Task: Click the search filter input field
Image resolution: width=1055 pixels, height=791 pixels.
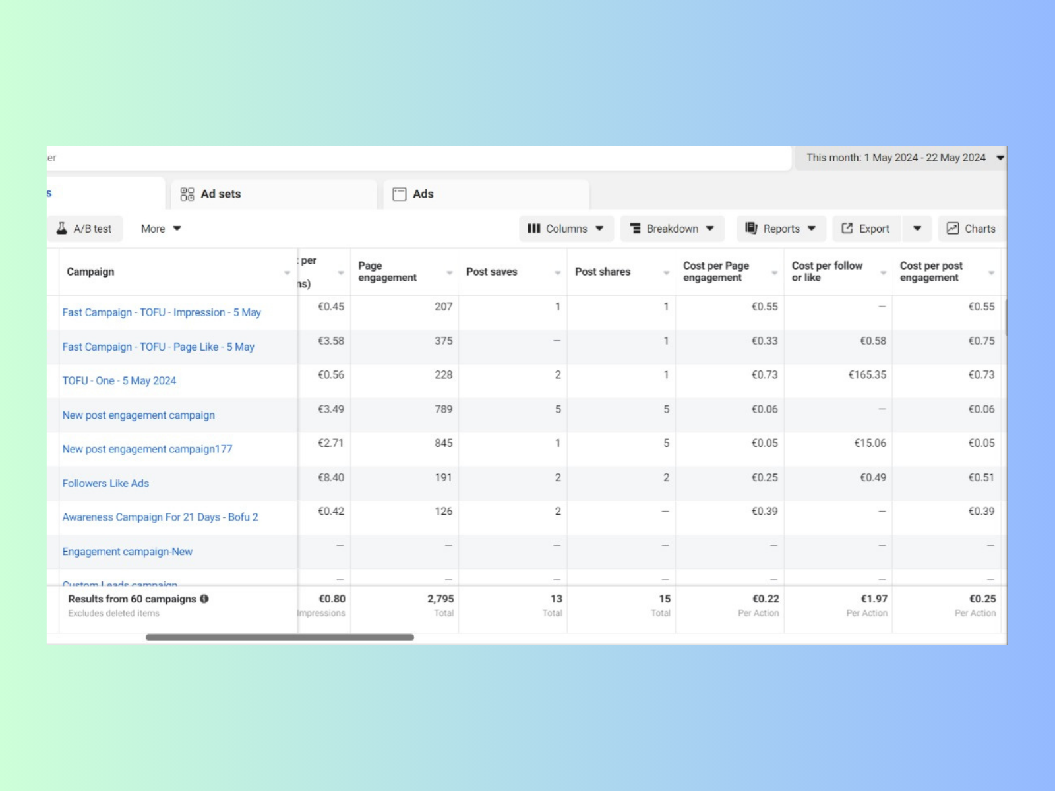Action: [419, 158]
